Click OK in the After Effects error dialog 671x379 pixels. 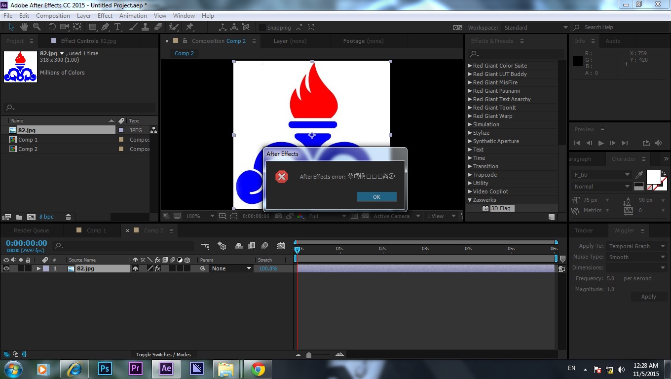pyautogui.click(x=376, y=196)
